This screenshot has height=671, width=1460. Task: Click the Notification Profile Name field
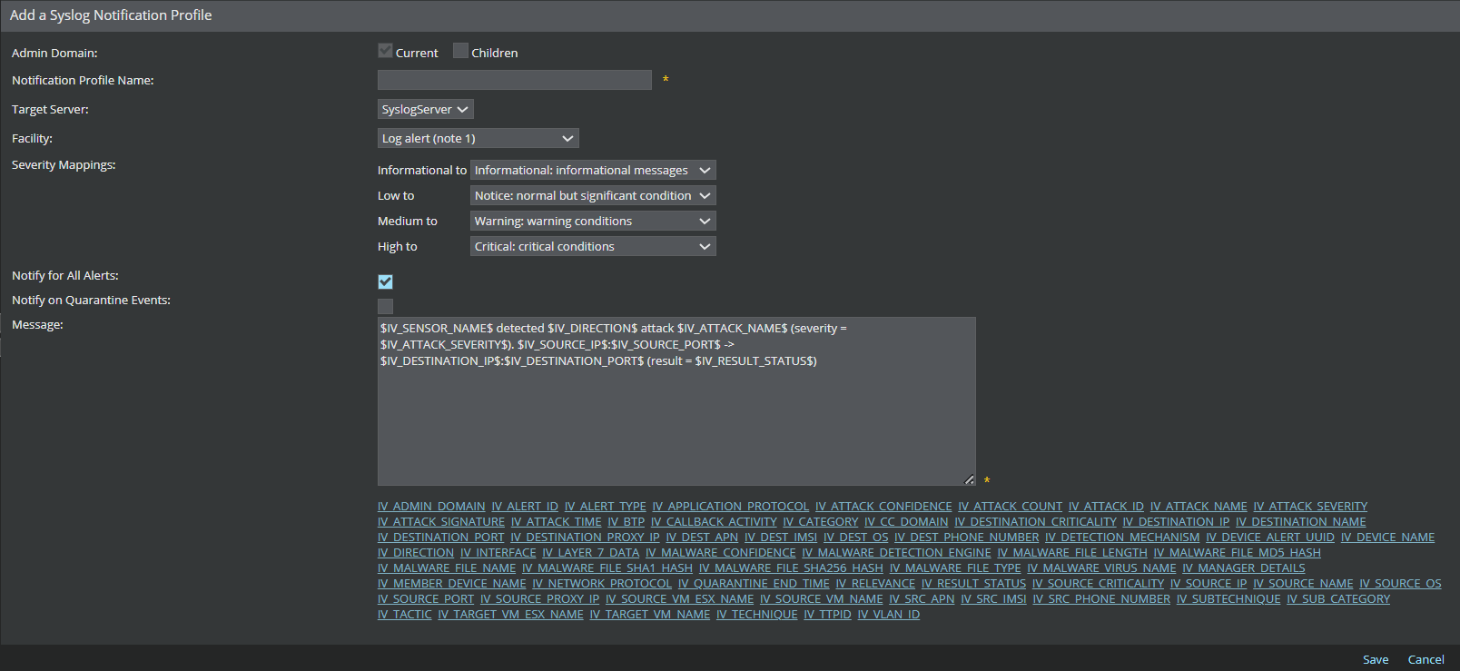(515, 80)
